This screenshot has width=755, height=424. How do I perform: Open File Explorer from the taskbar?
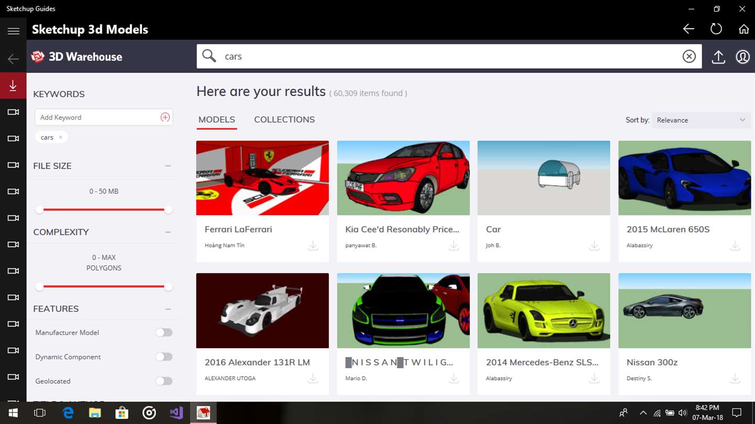click(95, 413)
